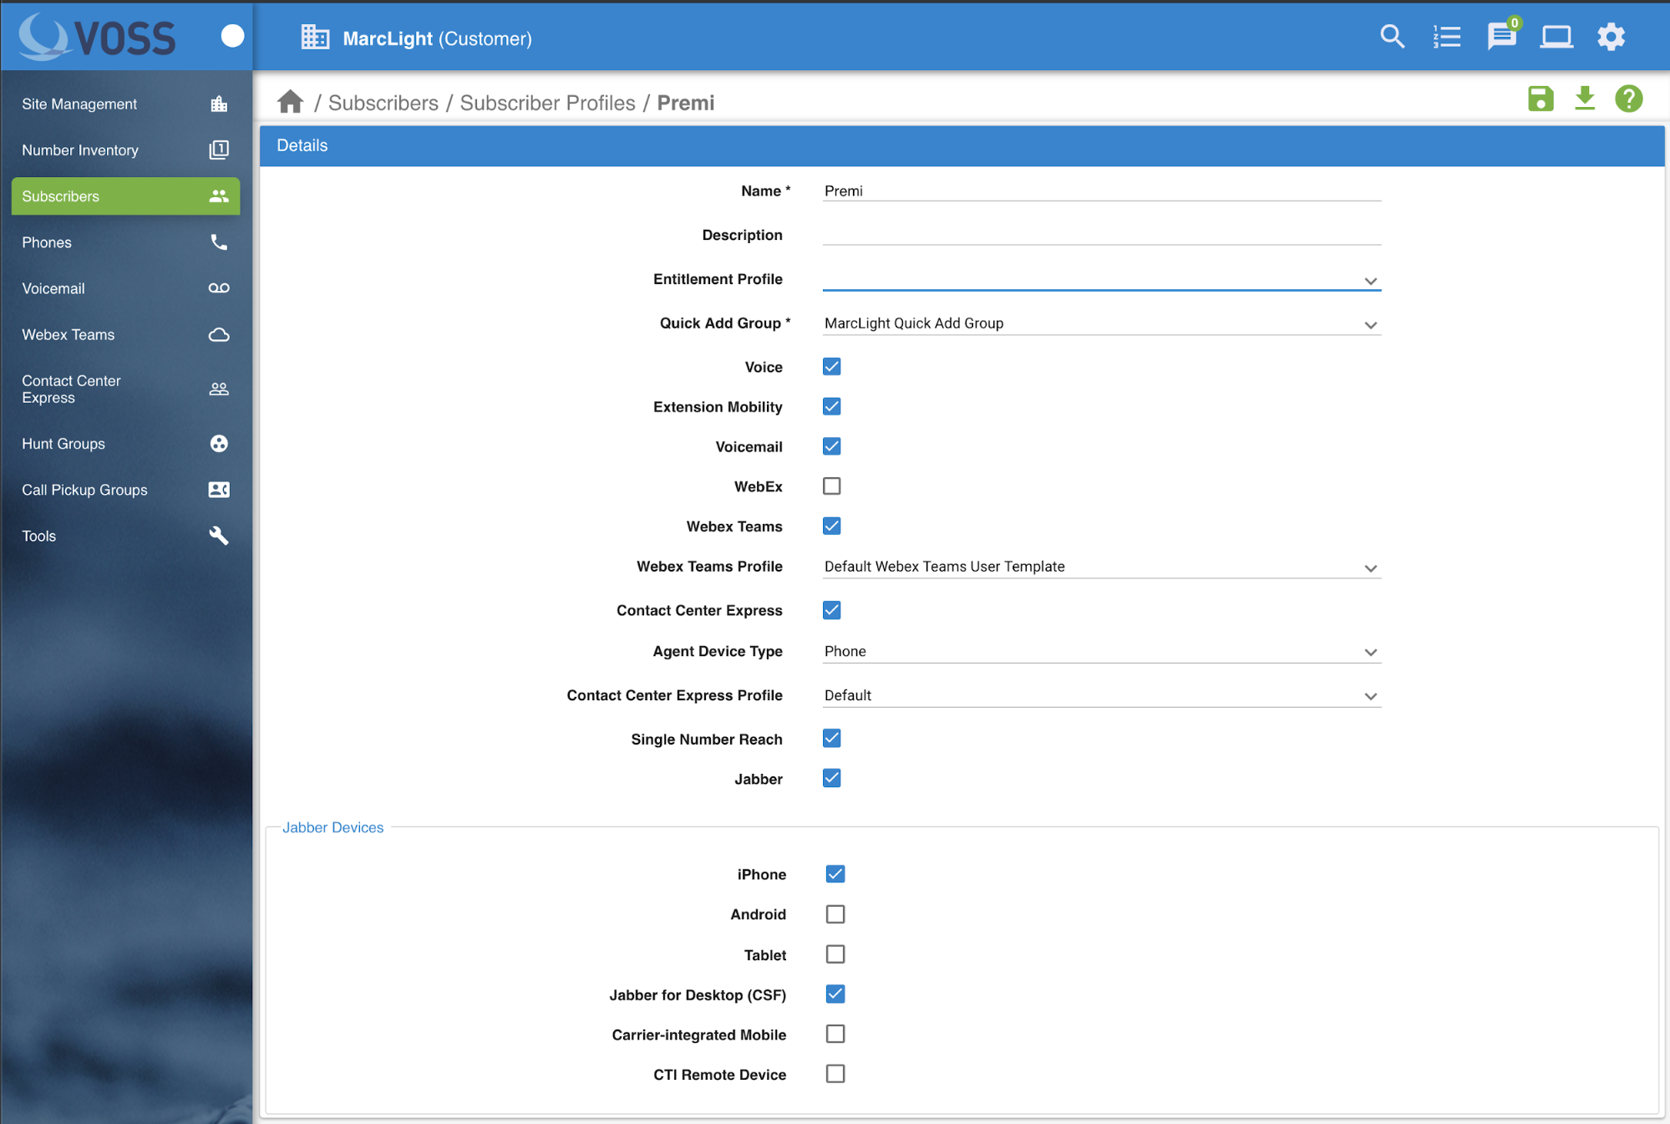Go to home via the house icon
Image resolution: width=1670 pixels, height=1124 pixels.
tap(291, 102)
